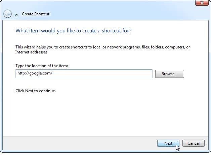Screen dimensions: 211x155
Task: Click the back arrow button
Action: click(7, 14)
